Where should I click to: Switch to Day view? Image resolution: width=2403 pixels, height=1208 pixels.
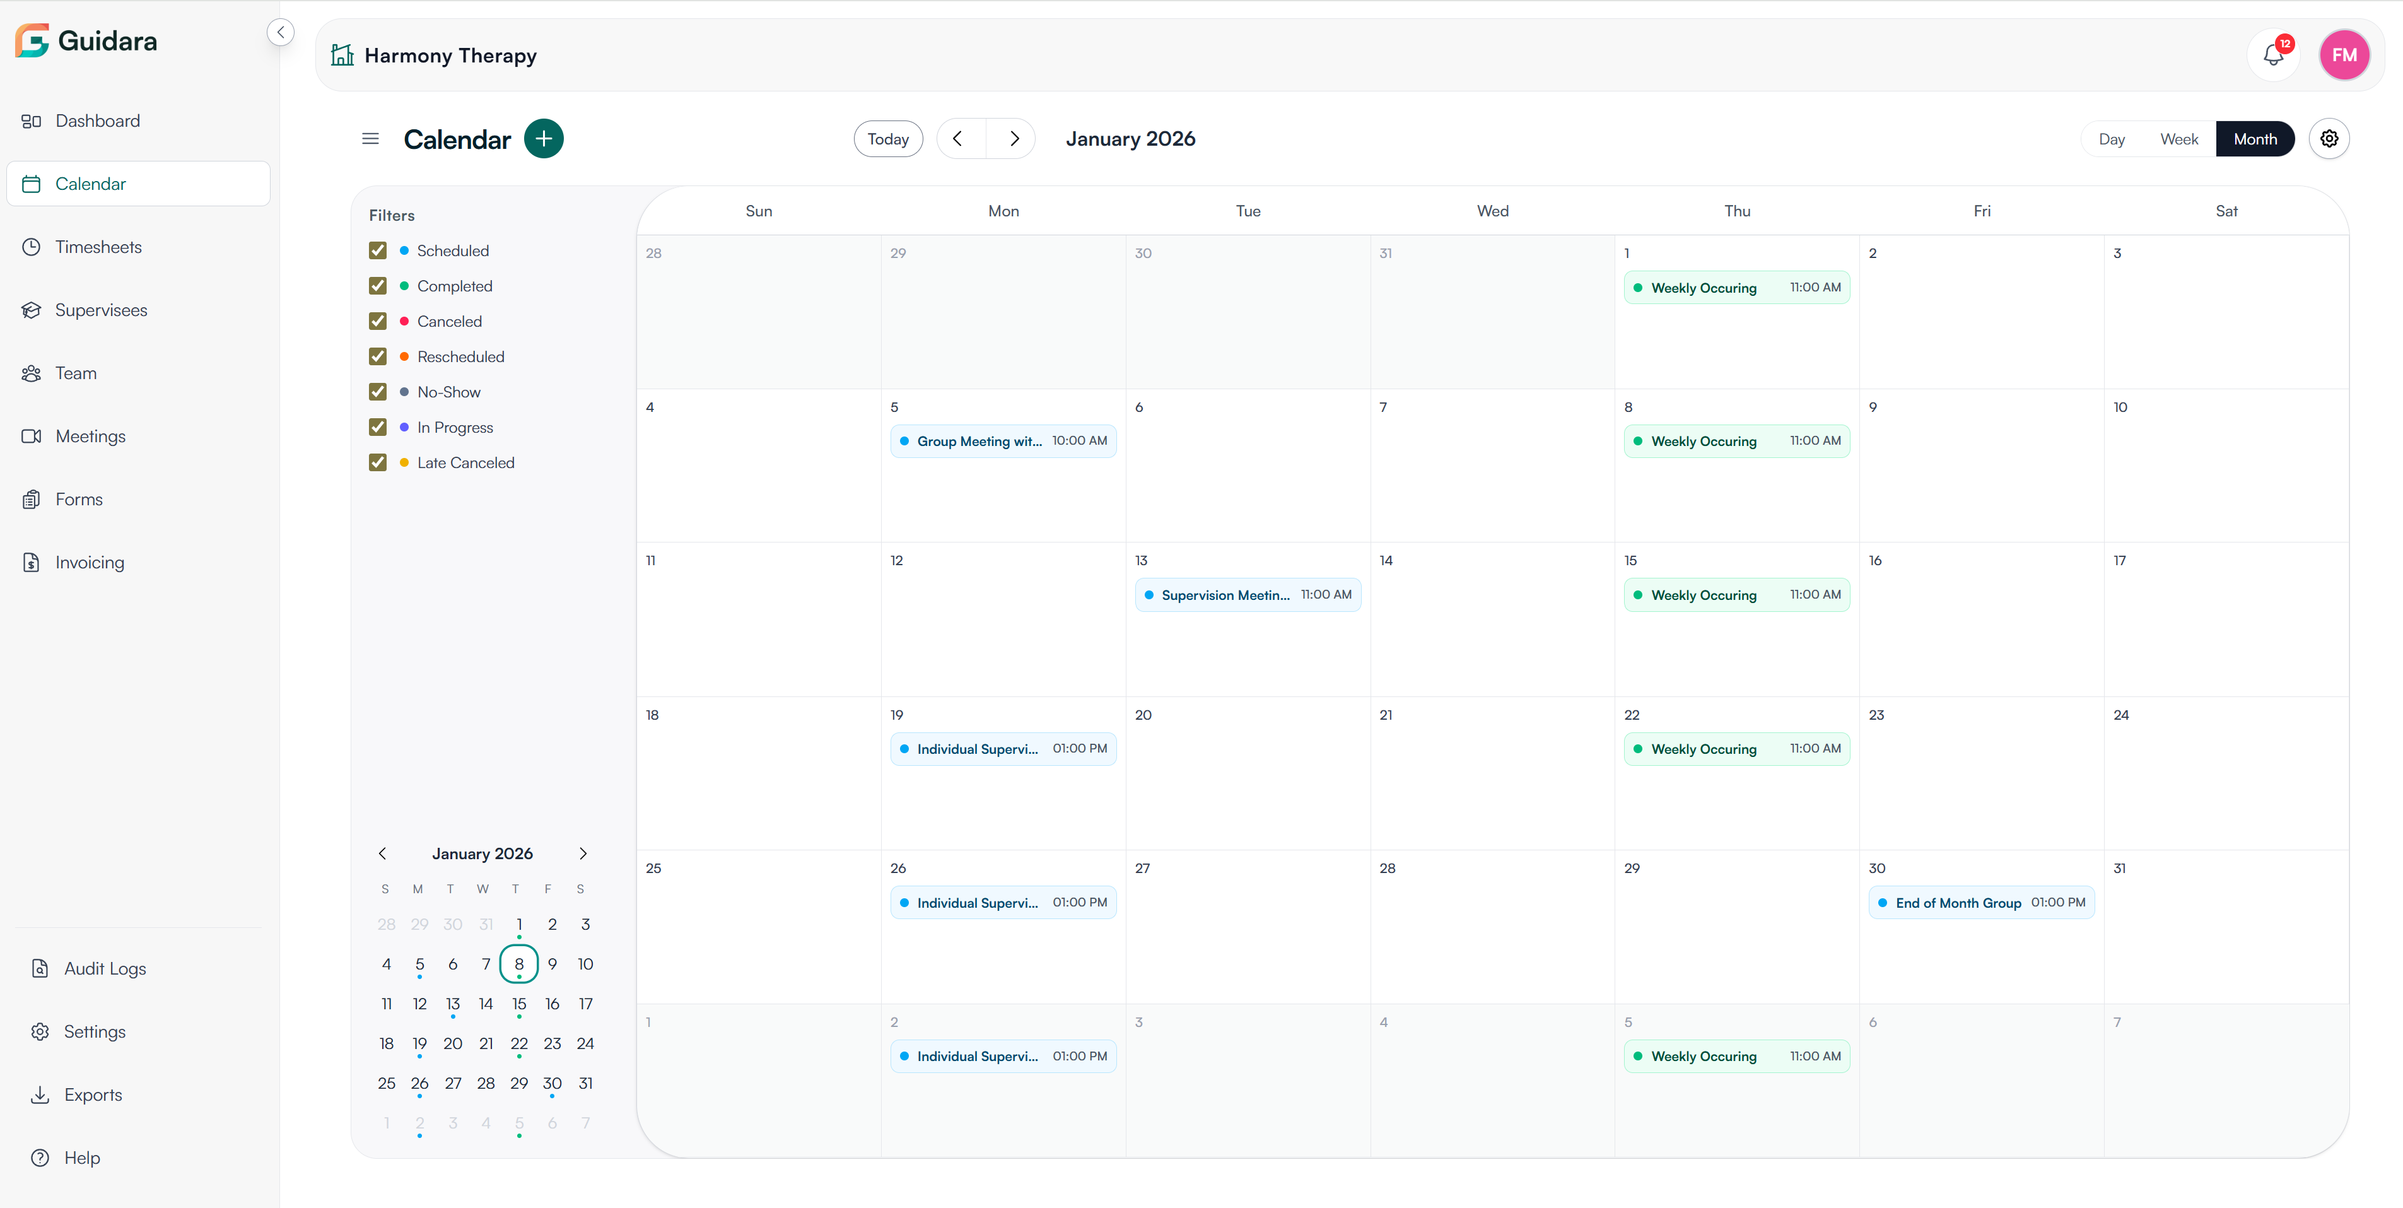[x=2111, y=139]
